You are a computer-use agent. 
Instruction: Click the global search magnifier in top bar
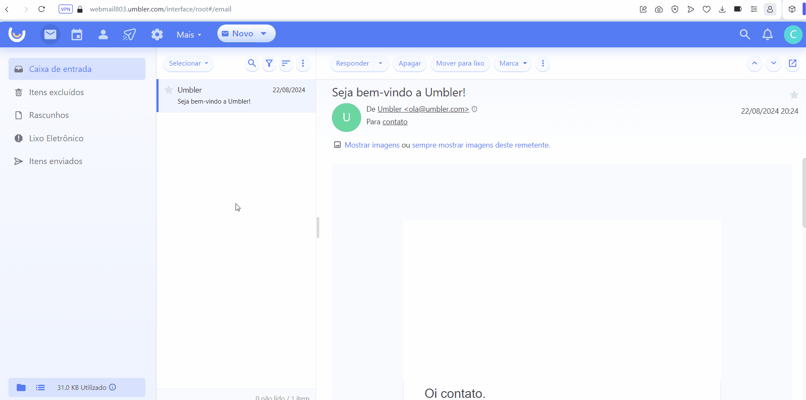point(745,34)
